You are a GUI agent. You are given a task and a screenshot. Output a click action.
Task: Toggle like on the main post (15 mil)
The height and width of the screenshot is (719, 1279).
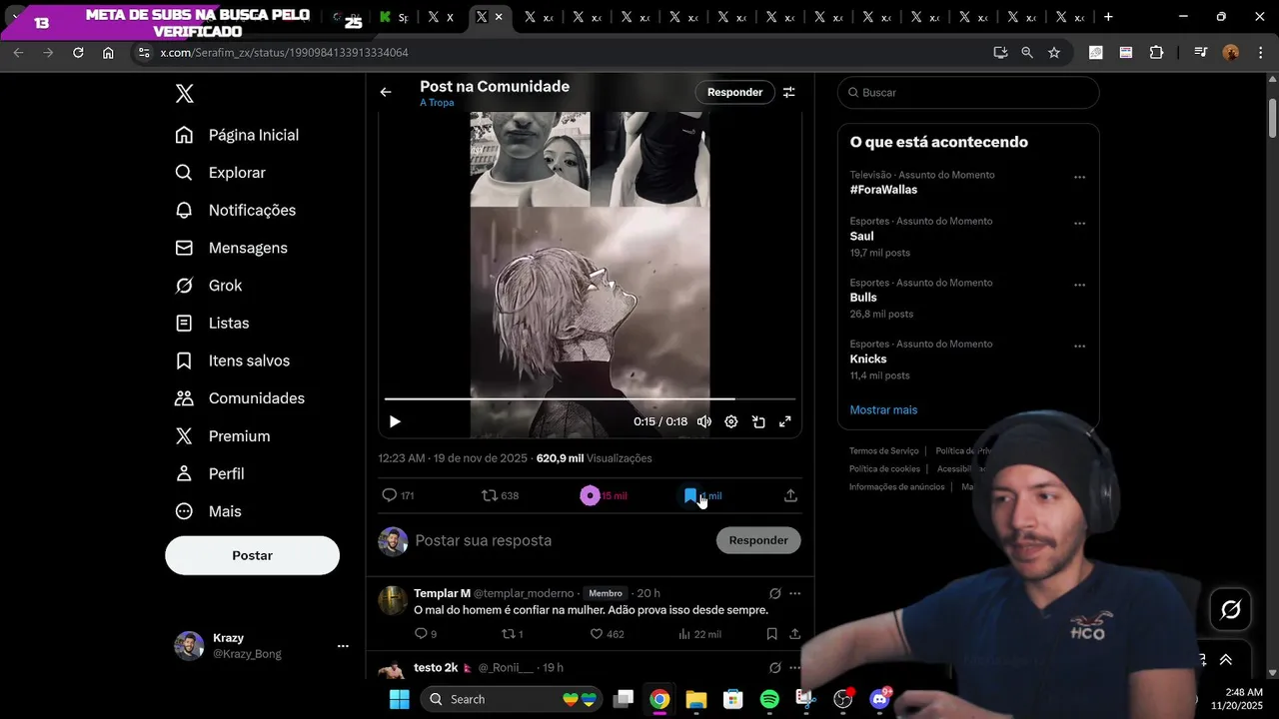(x=604, y=495)
